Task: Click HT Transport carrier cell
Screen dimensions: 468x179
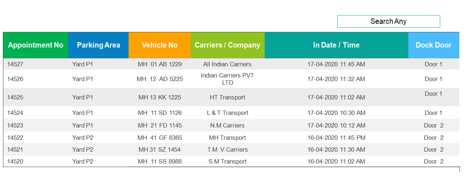Action: click(227, 97)
